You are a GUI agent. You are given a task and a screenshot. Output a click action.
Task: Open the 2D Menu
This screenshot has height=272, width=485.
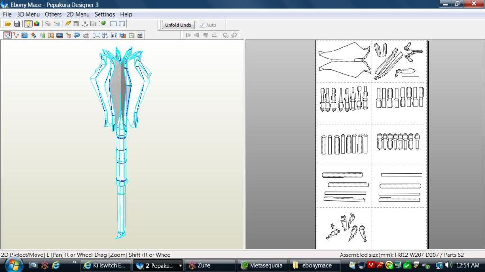click(78, 14)
